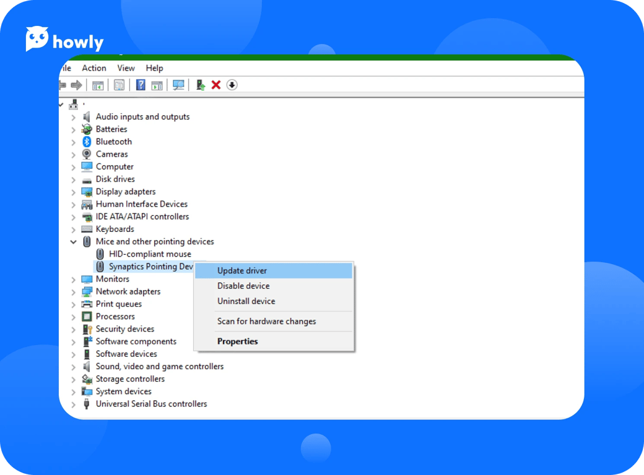This screenshot has width=644, height=475.
Task: Click the red X uninstall device icon
Action: point(216,85)
